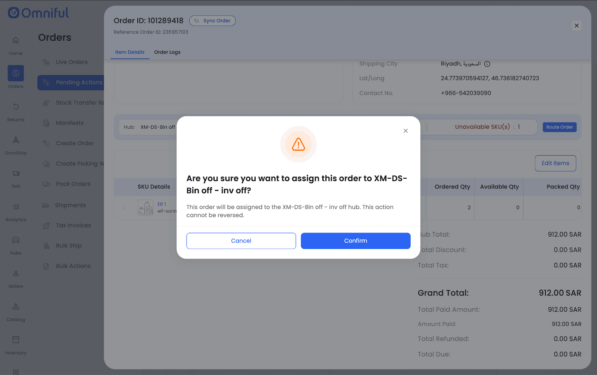Open the Catalog sidebar icon

16,307
